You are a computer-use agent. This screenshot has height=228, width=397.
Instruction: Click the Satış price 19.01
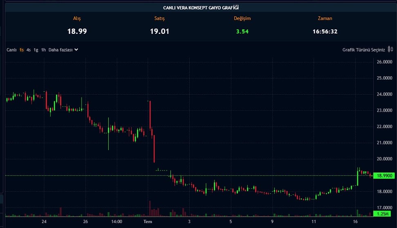159,31
